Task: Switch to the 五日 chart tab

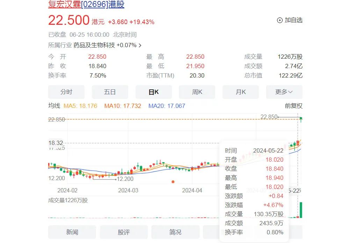Action: coord(110,92)
